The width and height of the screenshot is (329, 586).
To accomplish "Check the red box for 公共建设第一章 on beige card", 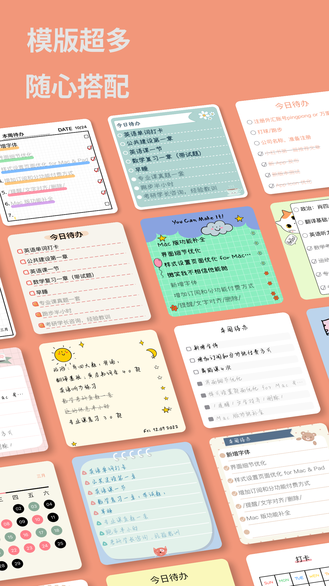I will tap(23, 262).
